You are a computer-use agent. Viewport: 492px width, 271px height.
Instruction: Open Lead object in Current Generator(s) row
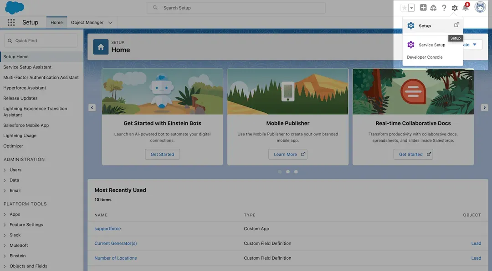click(476, 243)
